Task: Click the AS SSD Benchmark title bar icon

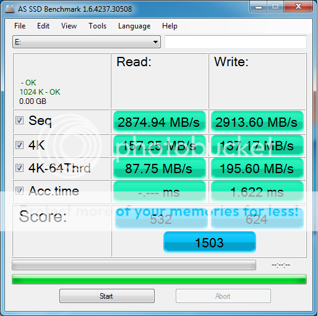Action: [x=10, y=9]
